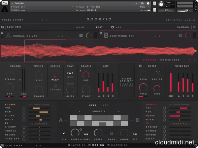Viewport: 198px width, 148px height.
Task: Toggle the VARI ON switch
Action: coord(86,134)
